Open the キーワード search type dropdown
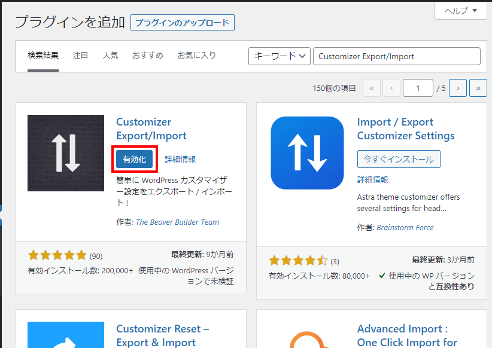 pyautogui.click(x=280, y=56)
